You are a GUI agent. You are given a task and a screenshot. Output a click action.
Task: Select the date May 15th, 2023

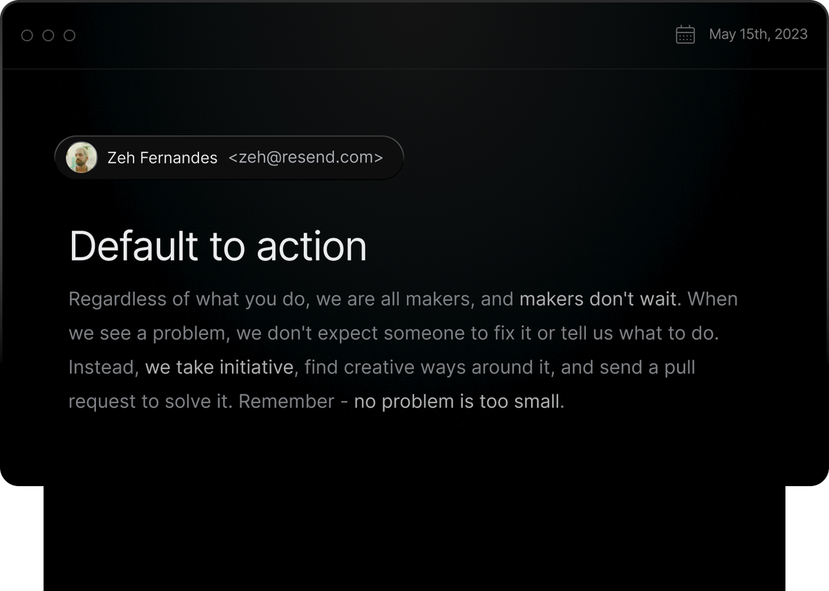pos(758,35)
